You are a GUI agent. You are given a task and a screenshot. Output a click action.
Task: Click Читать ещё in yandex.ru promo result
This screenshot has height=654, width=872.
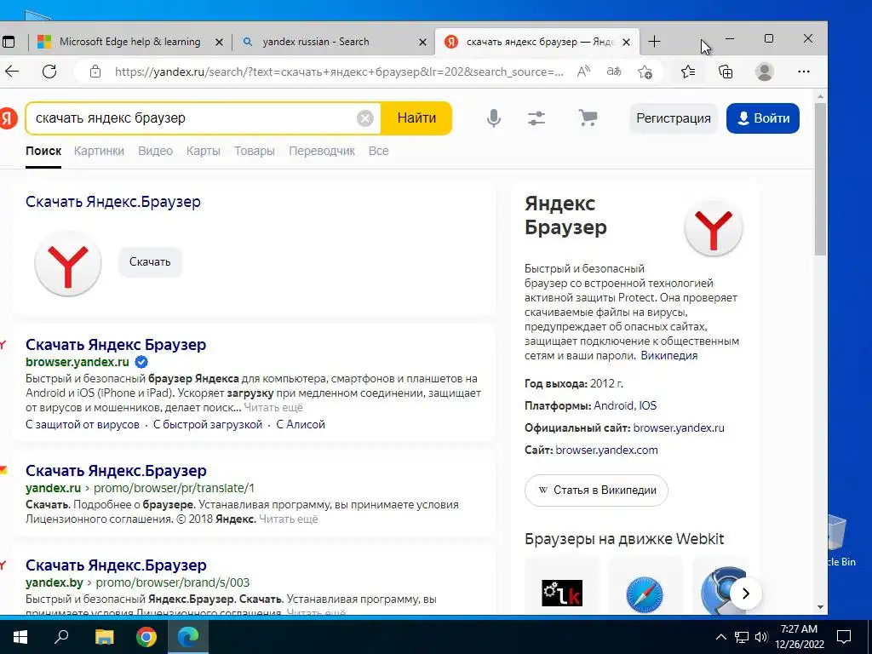[x=288, y=519]
